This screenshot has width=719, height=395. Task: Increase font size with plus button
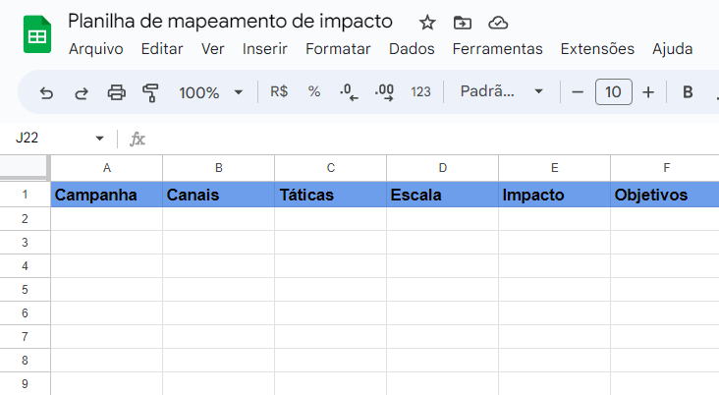pos(648,92)
